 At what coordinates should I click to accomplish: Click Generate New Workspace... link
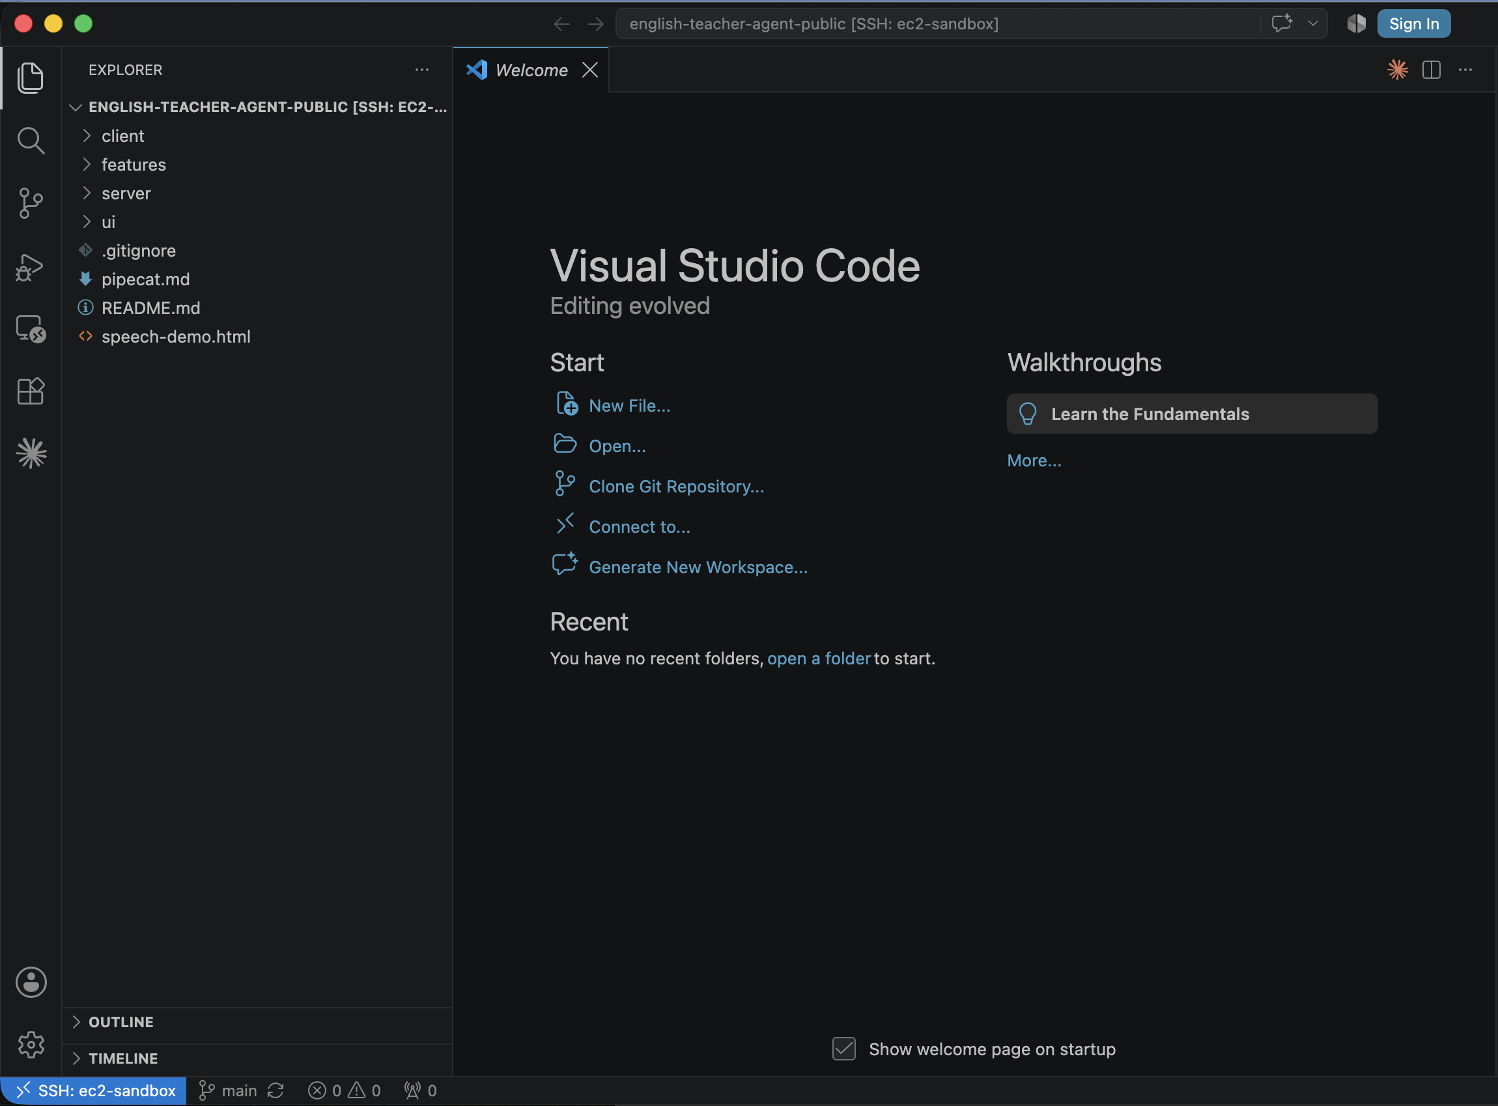click(x=698, y=567)
